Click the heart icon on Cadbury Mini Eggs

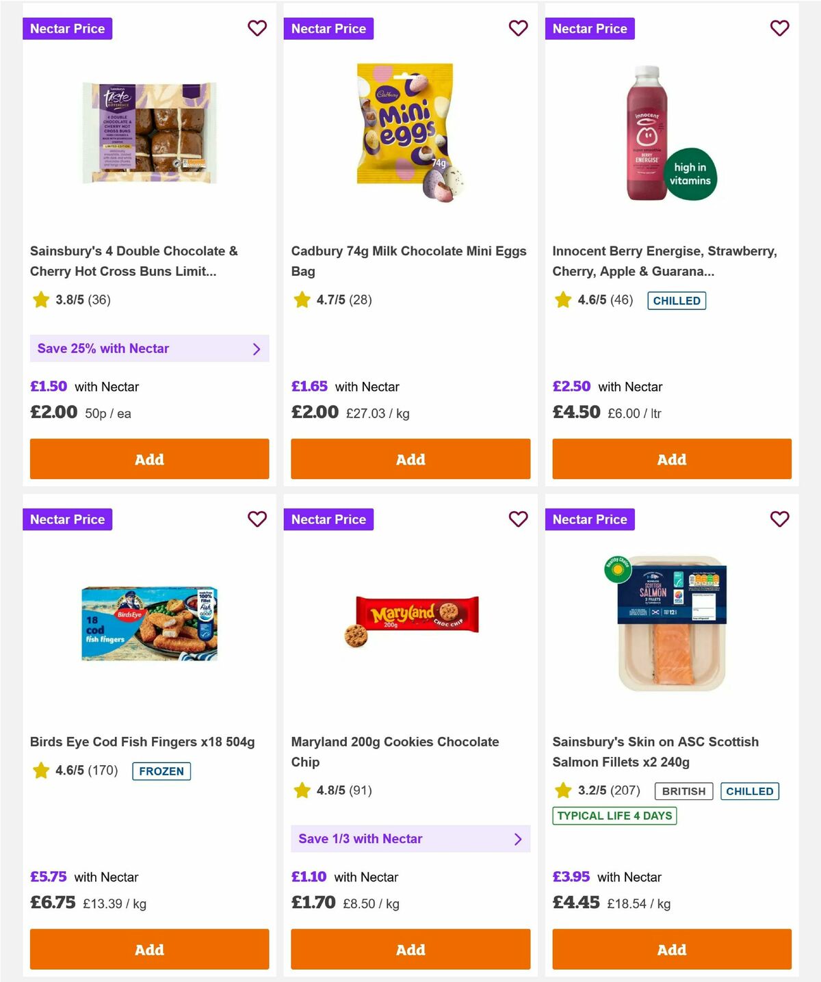518,28
